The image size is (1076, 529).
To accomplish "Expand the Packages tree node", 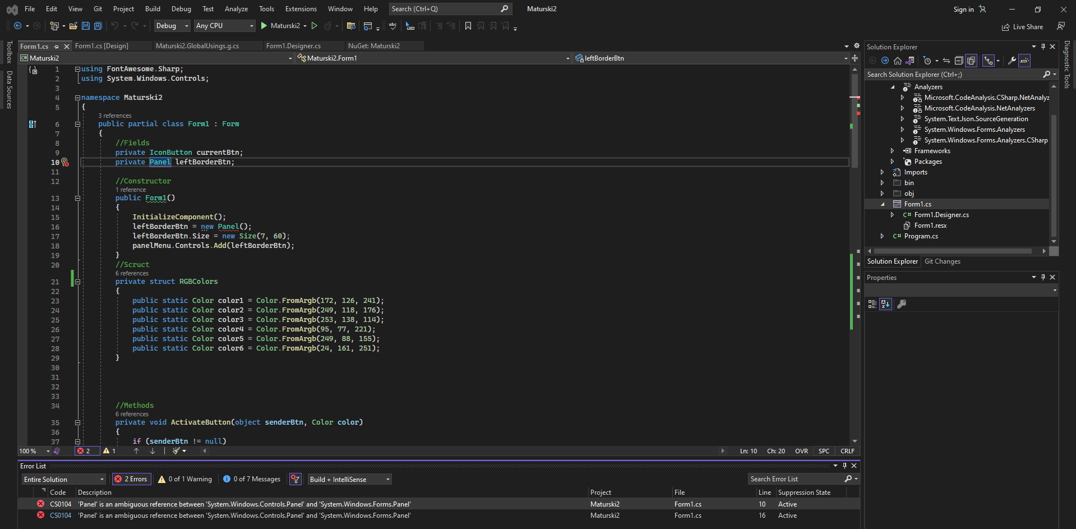I will [x=892, y=162].
